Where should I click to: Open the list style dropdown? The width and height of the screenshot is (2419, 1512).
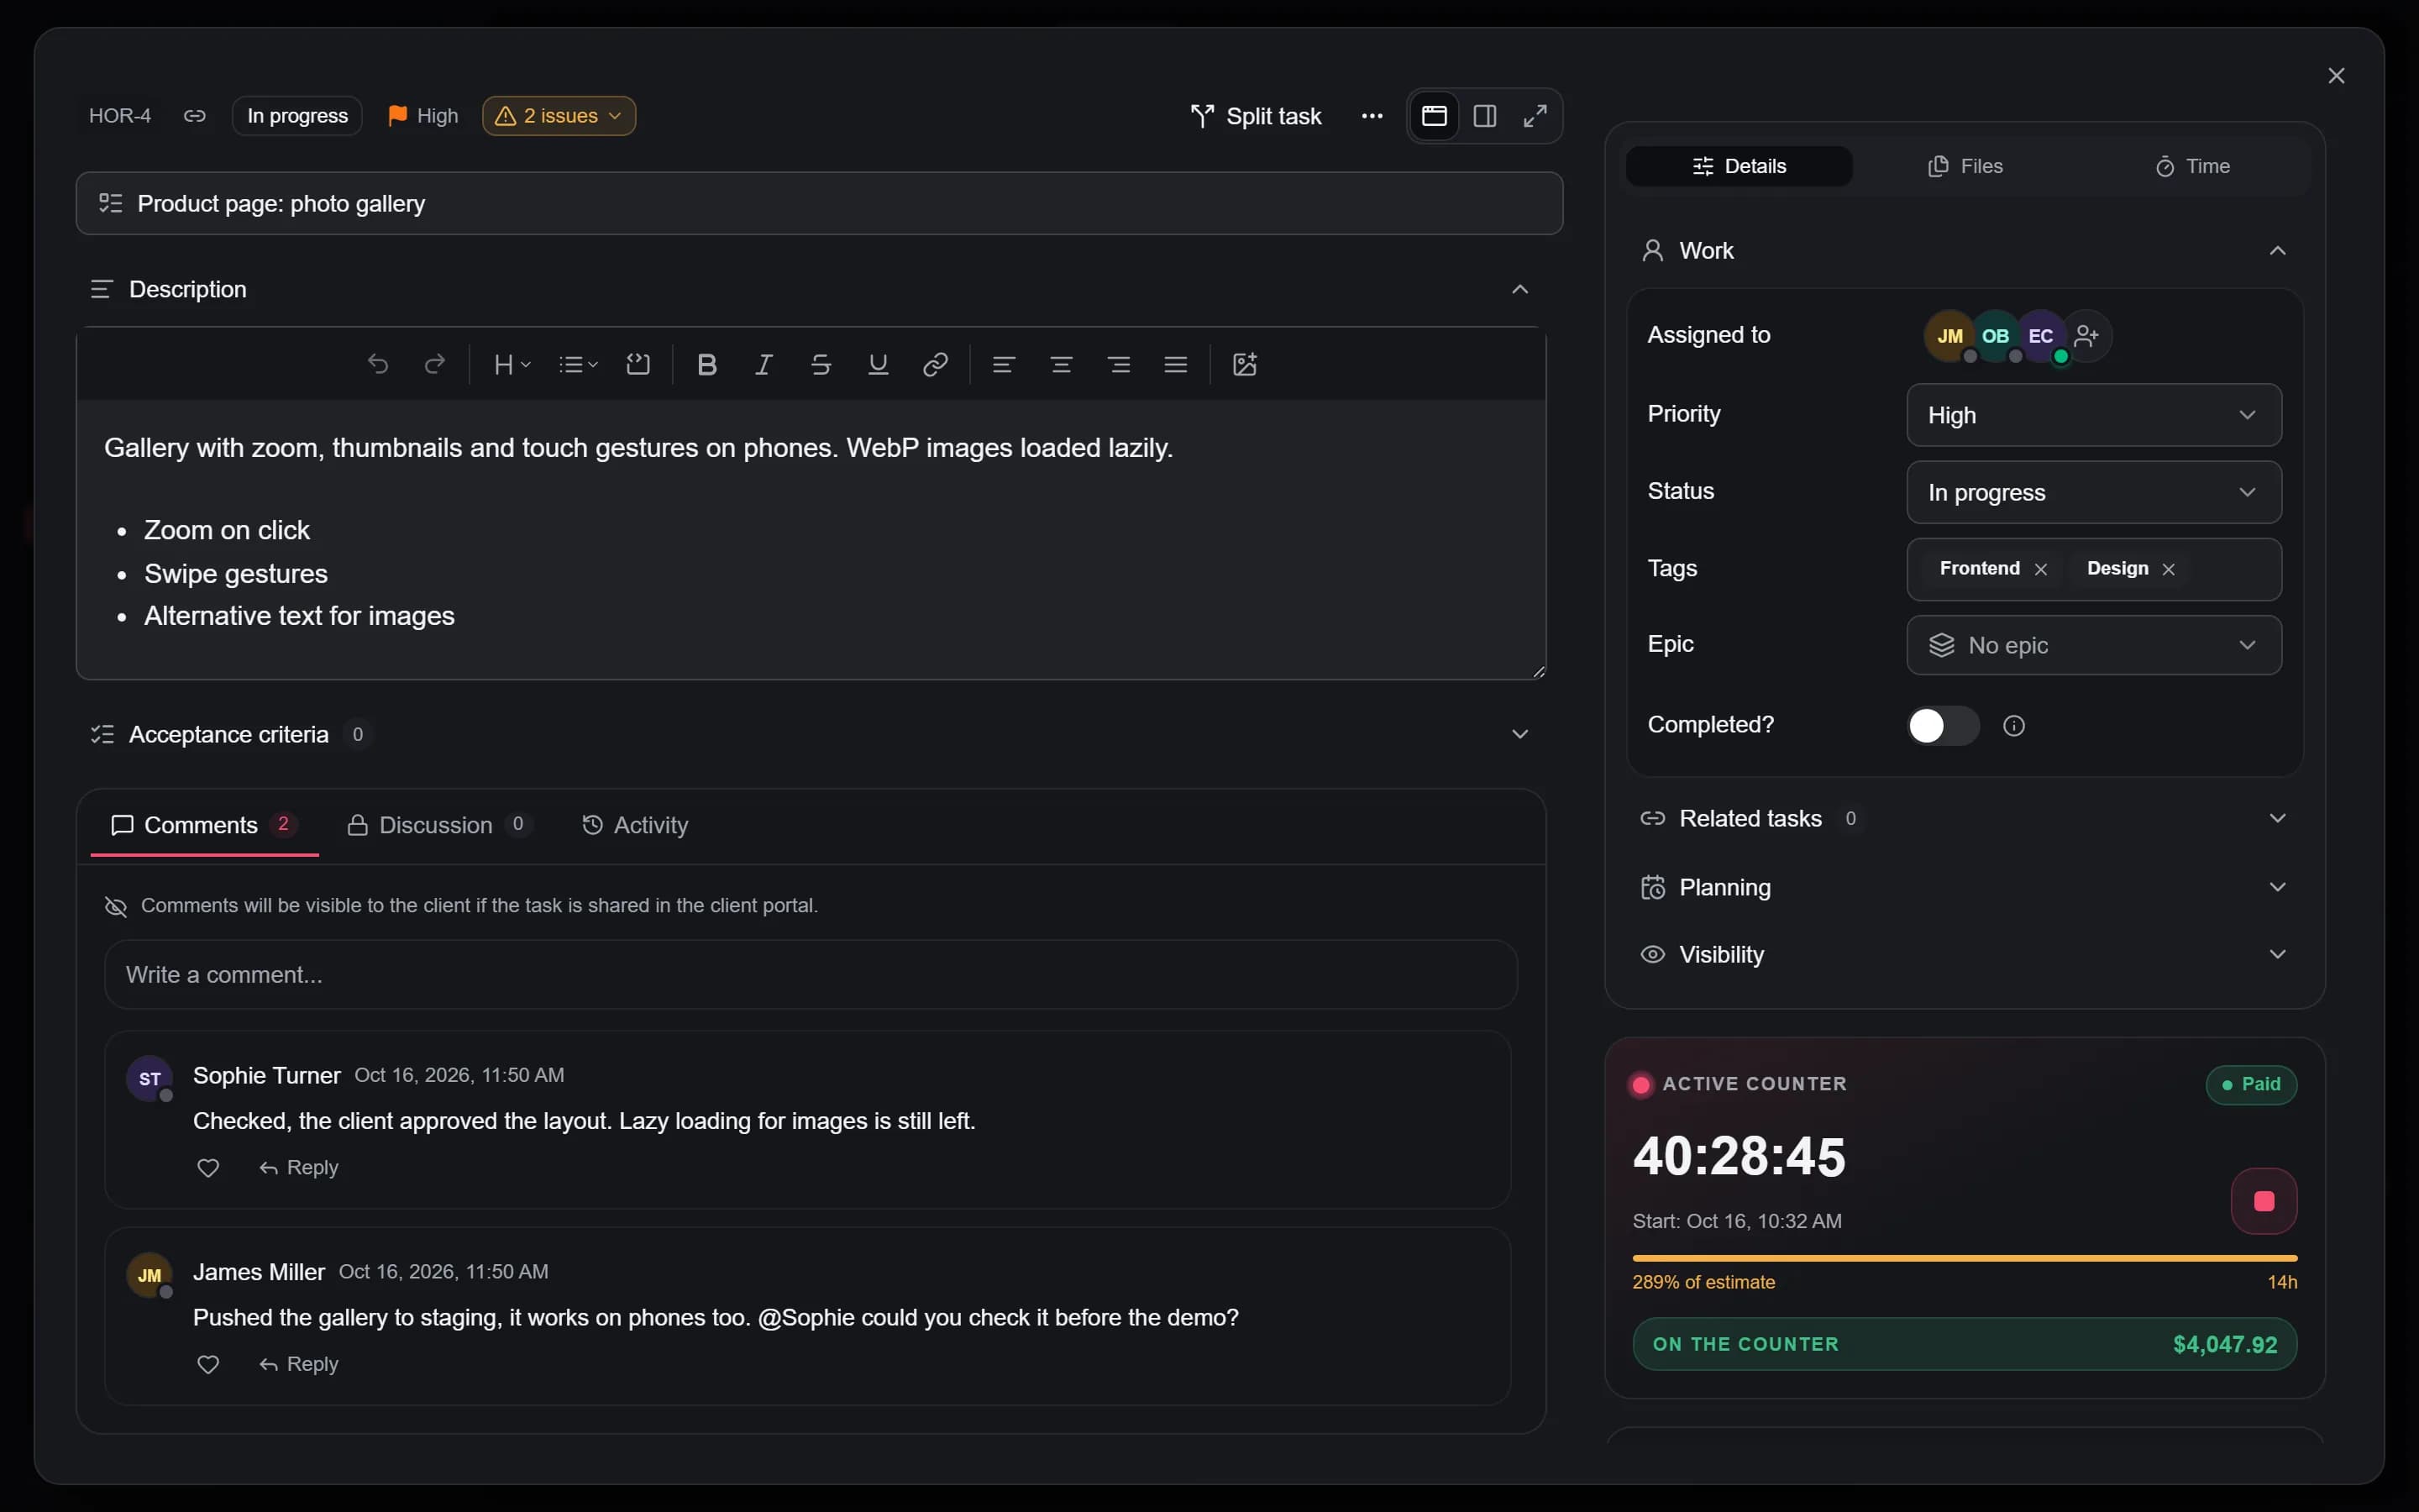pyautogui.click(x=578, y=364)
